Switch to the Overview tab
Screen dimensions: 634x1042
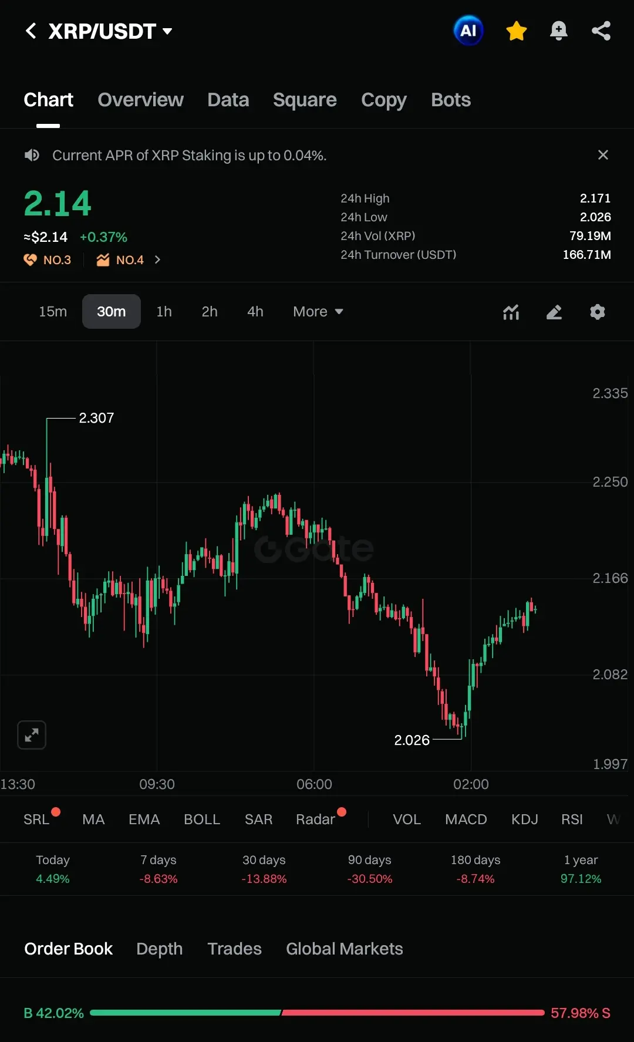[x=140, y=100]
